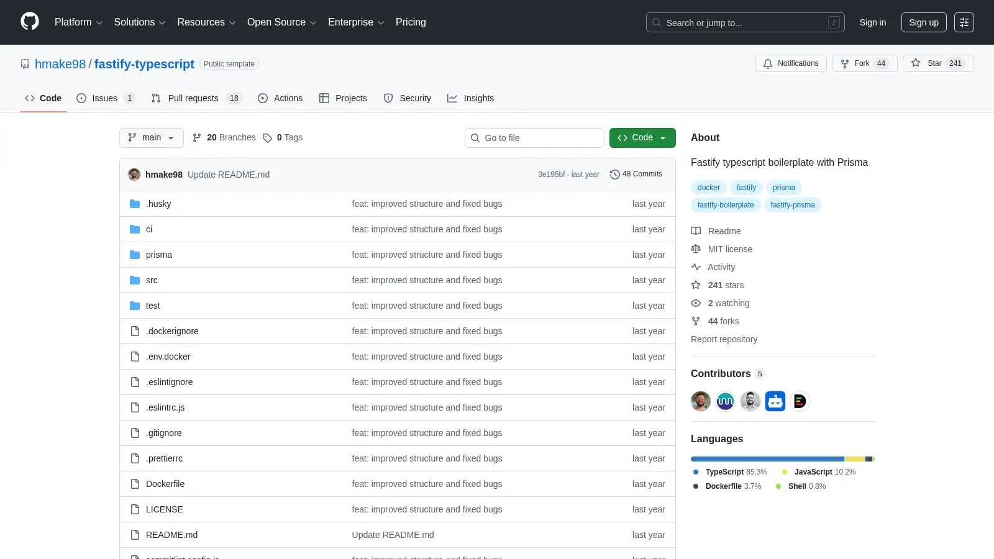Open the .prettierrc file
Image resolution: width=994 pixels, height=559 pixels.
click(x=164, y=458)
